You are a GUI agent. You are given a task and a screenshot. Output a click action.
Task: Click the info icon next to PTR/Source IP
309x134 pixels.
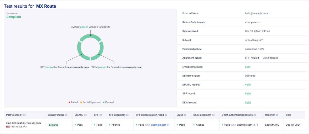point(24,115)
